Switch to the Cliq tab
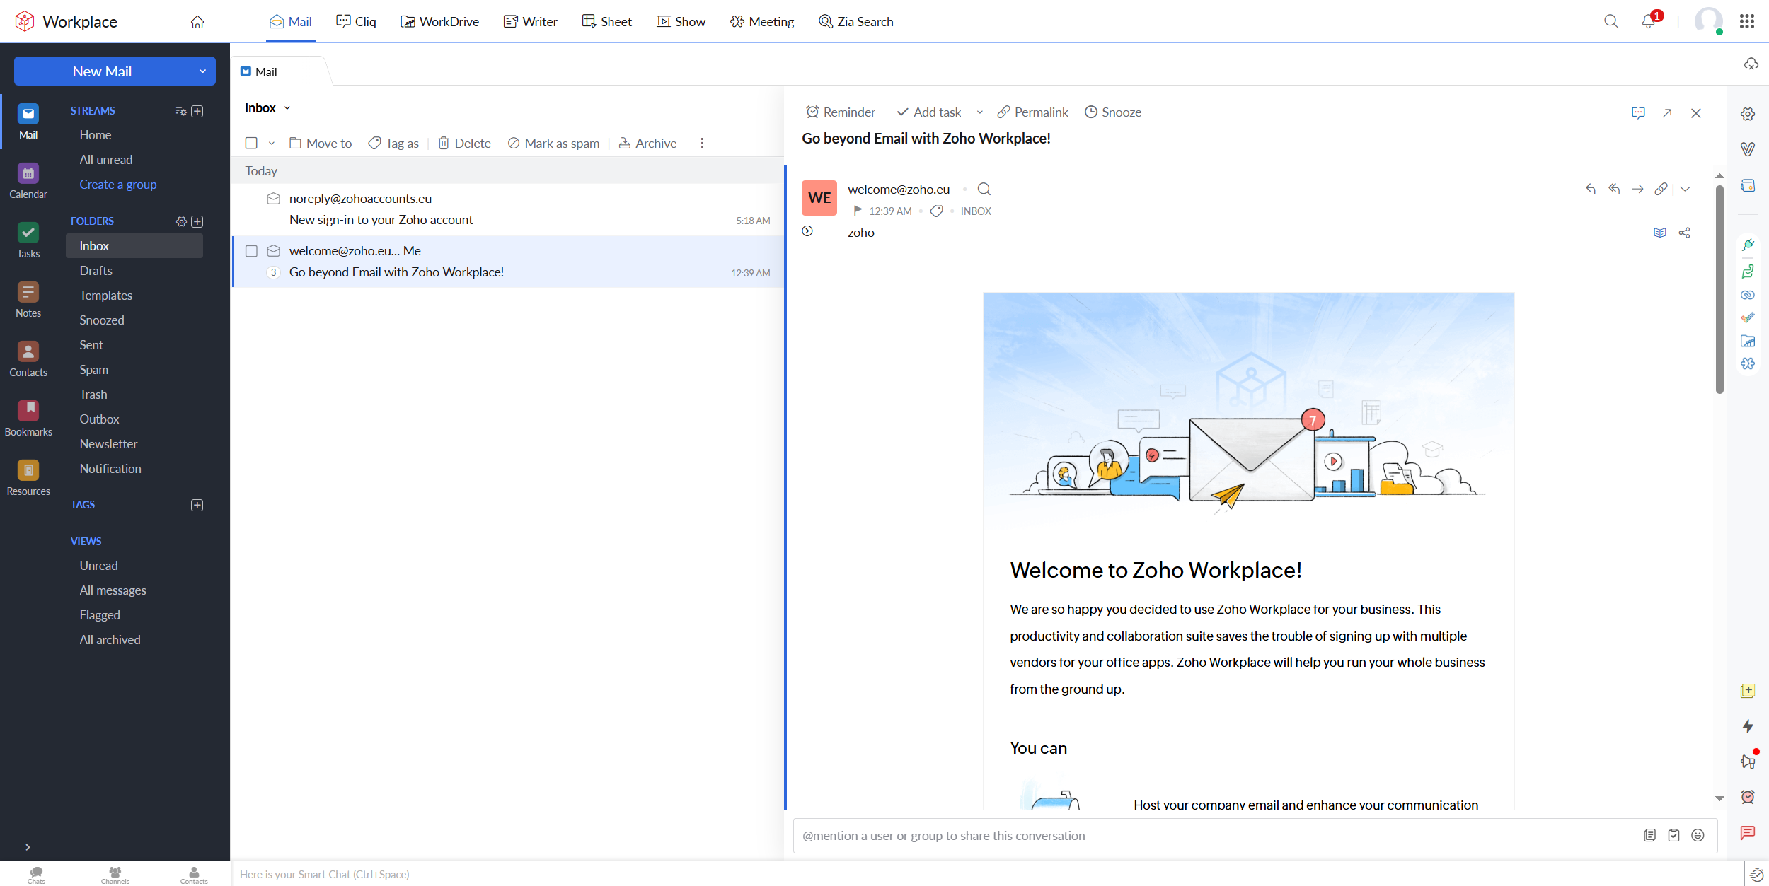The height and width of the screenshot is (886, 1769). point(356,22)
